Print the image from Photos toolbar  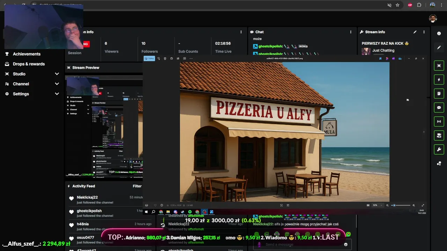tap(171, 59)
